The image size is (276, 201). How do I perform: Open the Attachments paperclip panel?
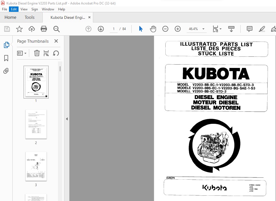click(x=6, y=71)
